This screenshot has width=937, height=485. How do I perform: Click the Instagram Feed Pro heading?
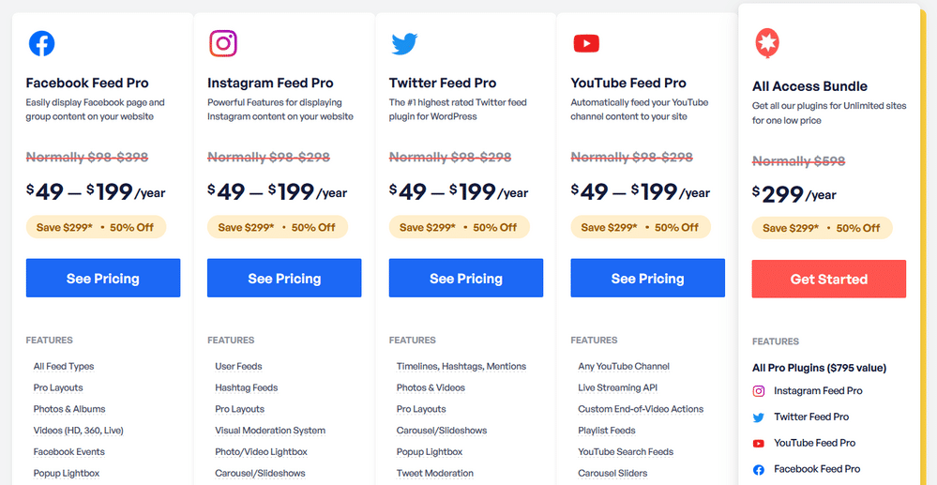click(270, 83)
